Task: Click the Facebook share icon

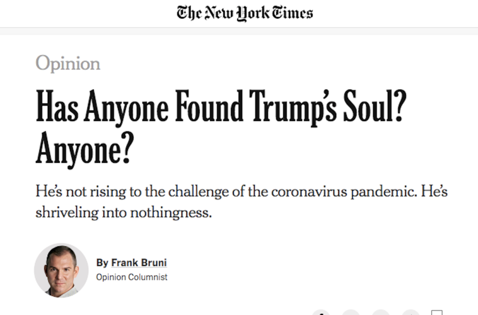Action: pyautogui.click(x=321, y=312)
